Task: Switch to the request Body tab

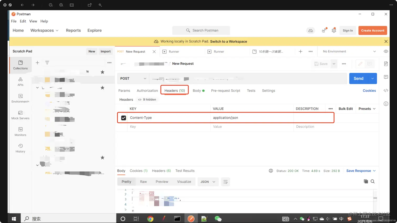Action: 198,91
